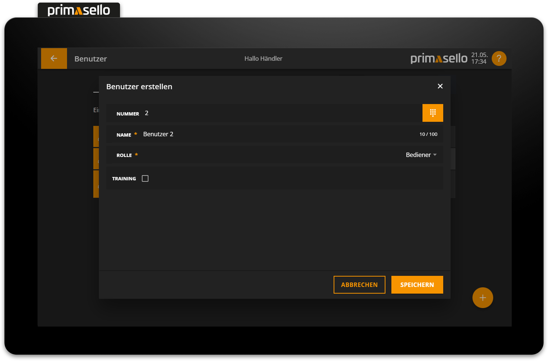Image resolution: width=548 pixels, height=361 pixels.
Task: Click the Hallo Händler greeting
Action: pyautogui.click(x=263, y=59)
